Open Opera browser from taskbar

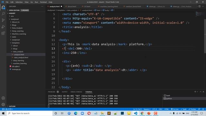click(89, 113)
